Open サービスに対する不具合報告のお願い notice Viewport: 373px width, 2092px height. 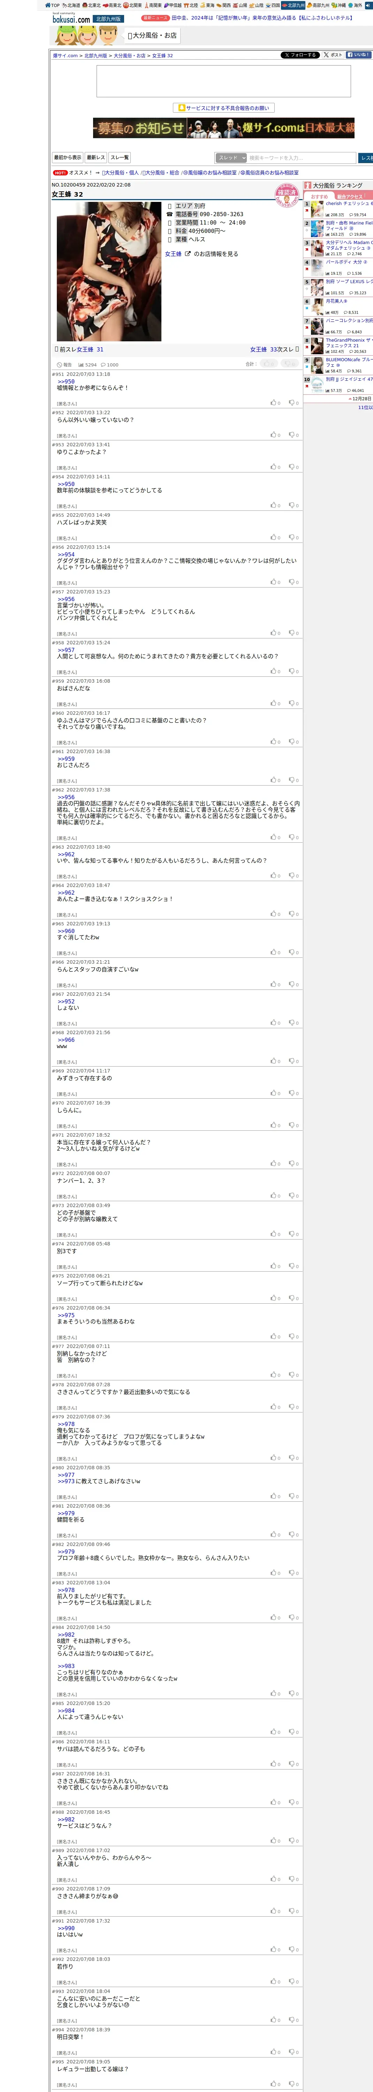tap(223, 108)
